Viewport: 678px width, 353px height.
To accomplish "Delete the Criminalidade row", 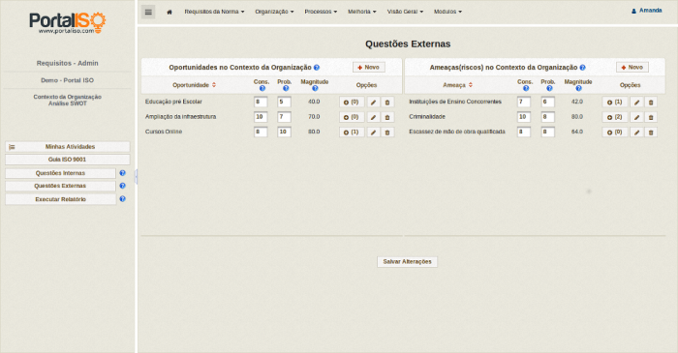I will (x=651, y=117).
